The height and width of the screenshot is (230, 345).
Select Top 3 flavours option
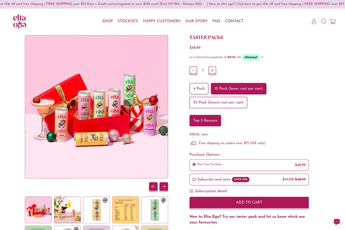[205, 120]
